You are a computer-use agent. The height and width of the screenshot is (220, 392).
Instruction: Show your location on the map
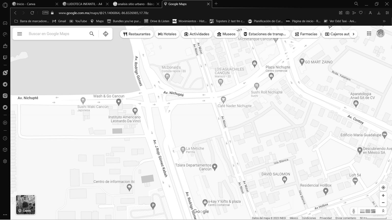tap(383, 188)
